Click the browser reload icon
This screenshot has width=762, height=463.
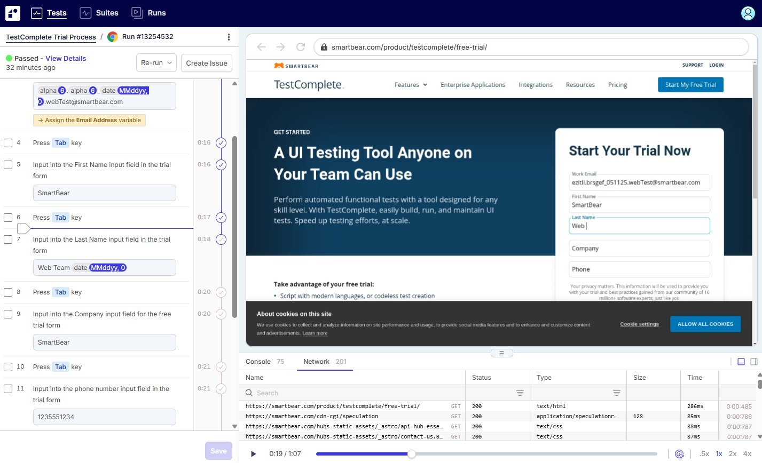coord(301,47)
